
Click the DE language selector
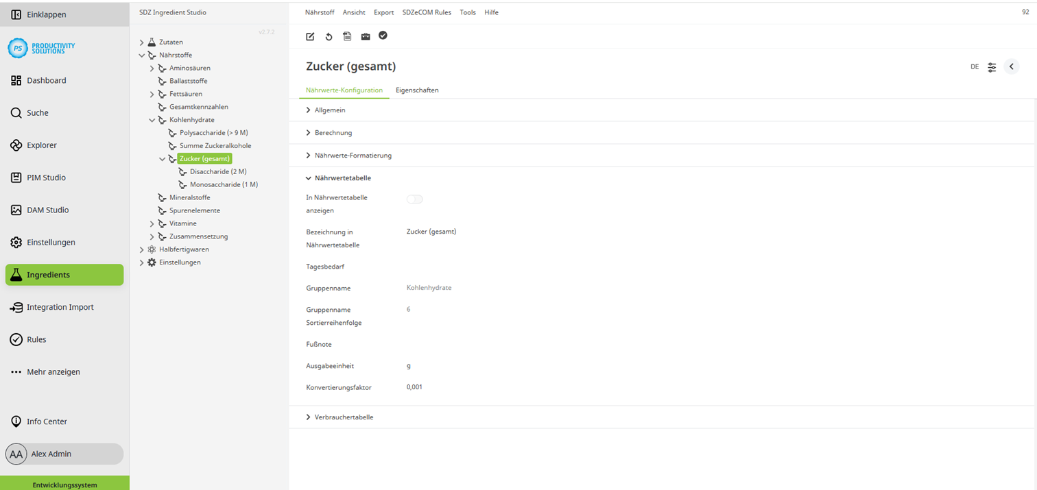pyautogui.click(x=975, y=66)
